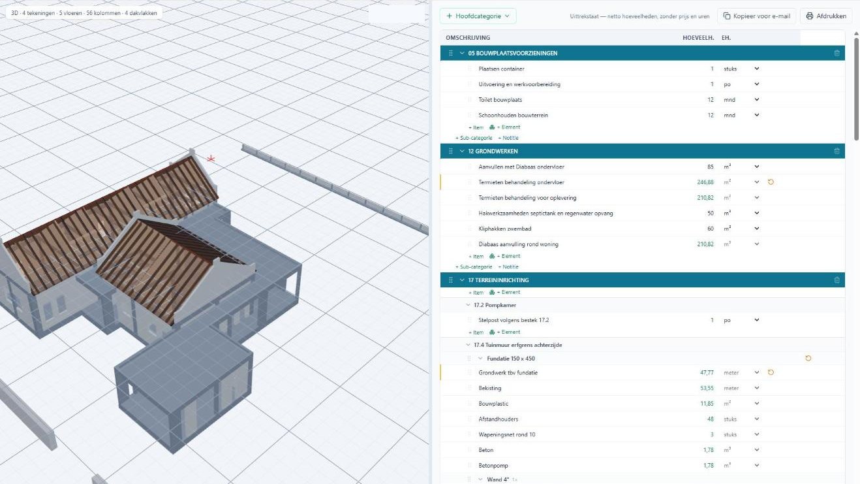Add an Element under 12 Grondwerken items
Image resolution: width=860 pixels, height=484 pixels.
point(505,256)
